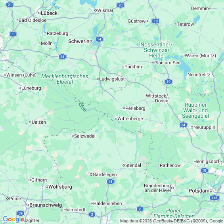Click the A115 highway shield near Potsdam
The image size is (224, 224).
tap(214, 198)
